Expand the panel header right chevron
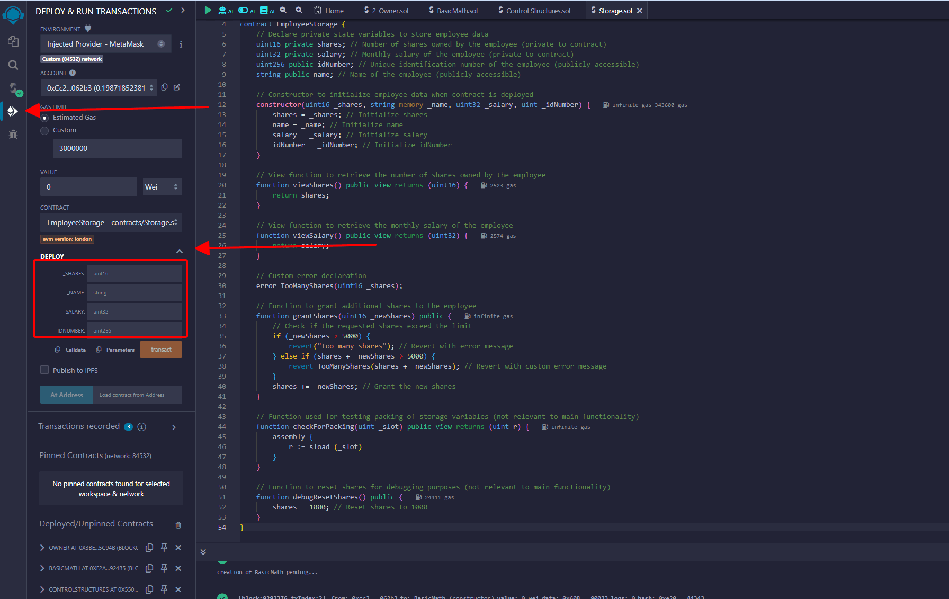The width and height of the screenshot is (949, 599). click(183, 11)
